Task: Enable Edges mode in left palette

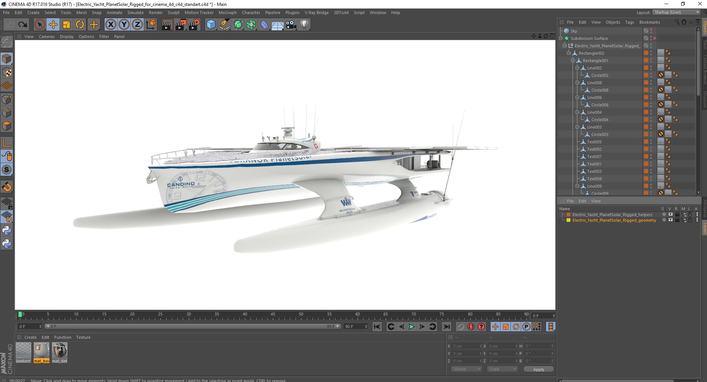Action: coord(7,112)
